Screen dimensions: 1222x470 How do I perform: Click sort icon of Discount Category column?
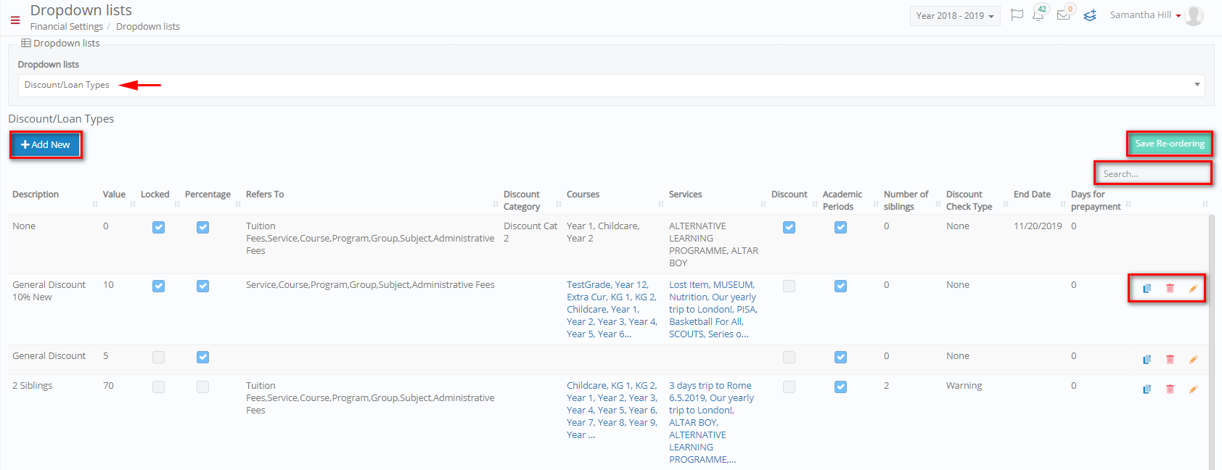559,205
